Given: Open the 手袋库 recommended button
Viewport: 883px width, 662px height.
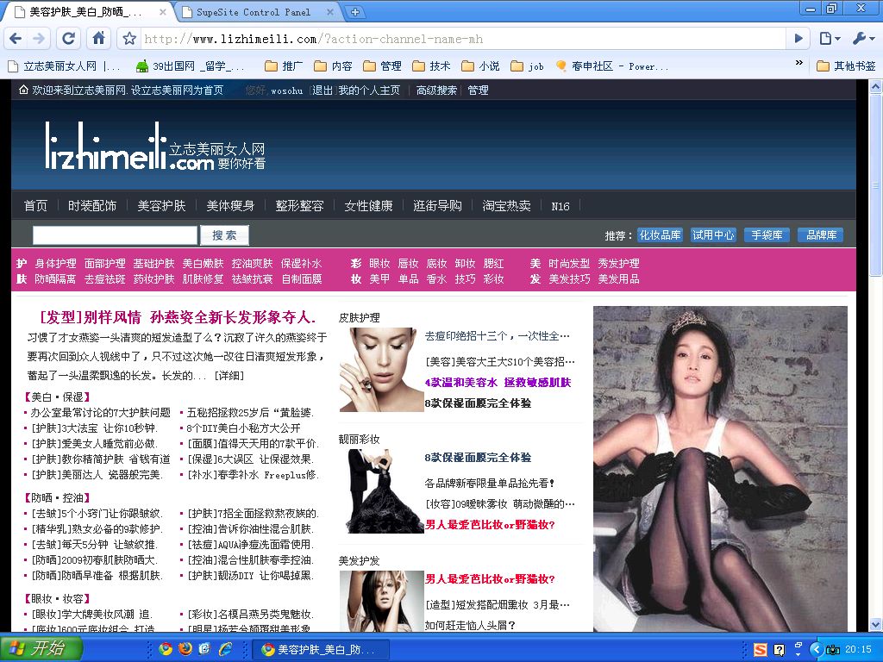Looking at the screenshot, I should (767, 234).
